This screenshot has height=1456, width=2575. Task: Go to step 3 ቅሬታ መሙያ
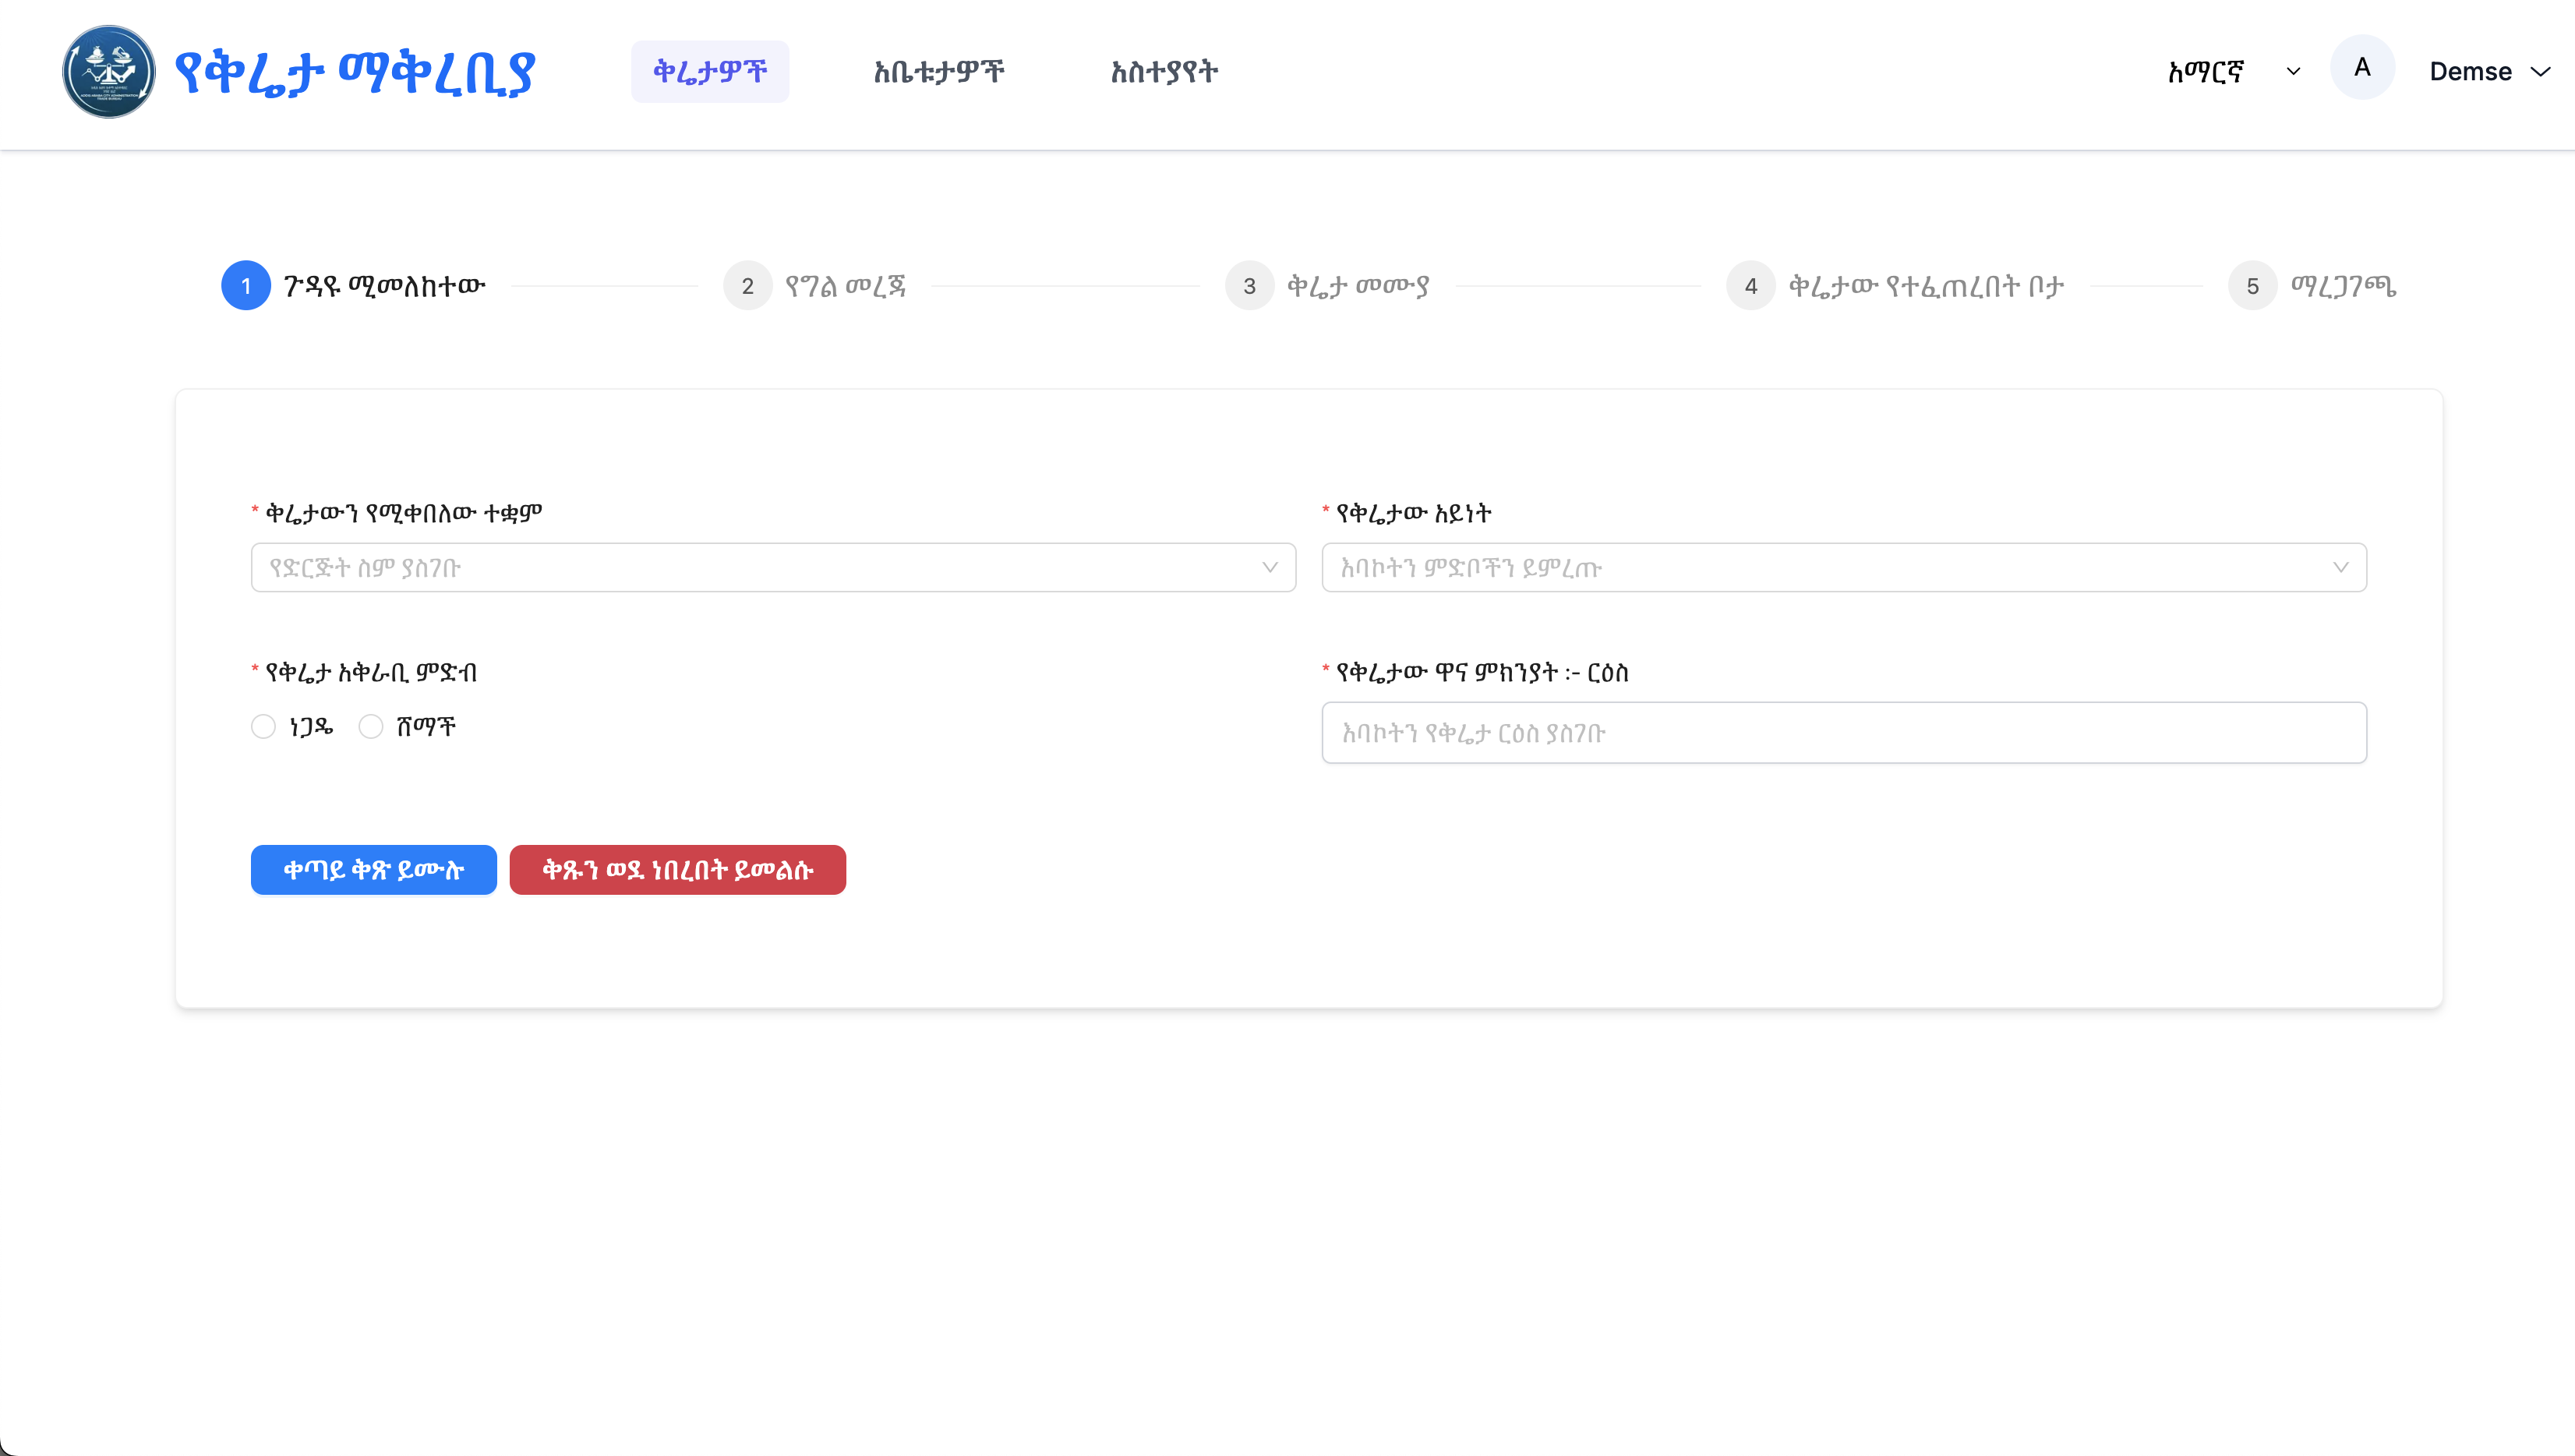click(1327, 286)
